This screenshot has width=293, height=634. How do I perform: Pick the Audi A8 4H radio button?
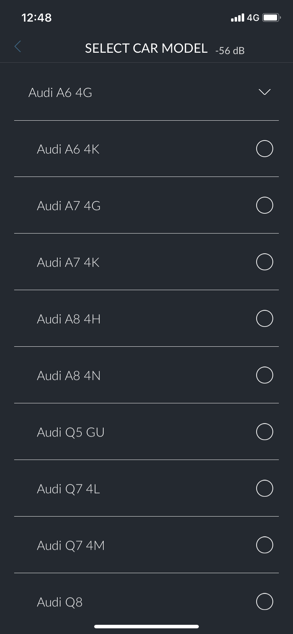point(264,318)
